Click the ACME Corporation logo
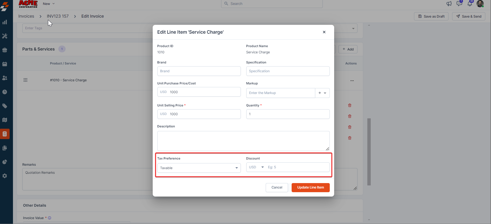This screenshot has height=224, width=491. click(28, 4)
